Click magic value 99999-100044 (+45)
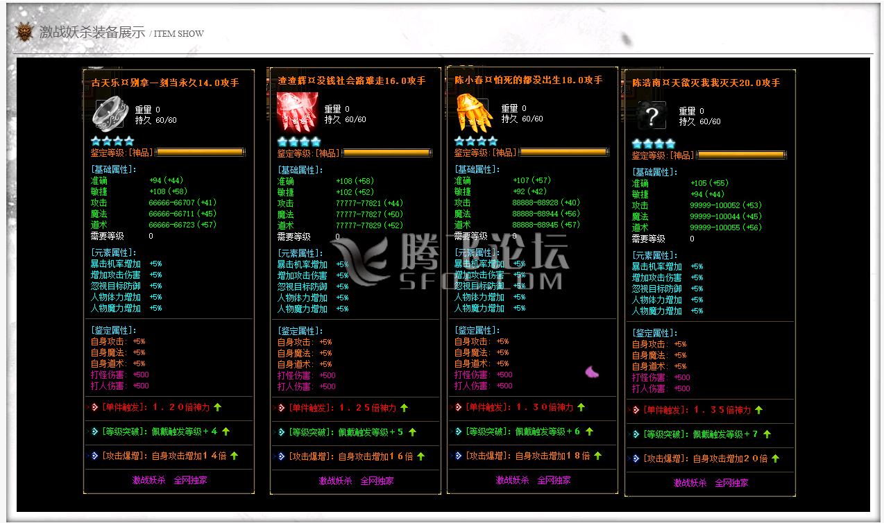Viewport: 884px width, 523px height. coord(726,216)
